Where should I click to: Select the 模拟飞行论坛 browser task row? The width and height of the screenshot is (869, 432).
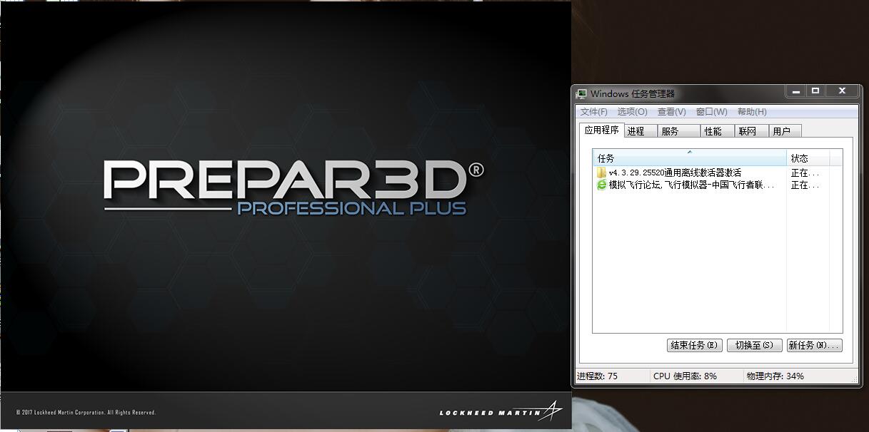pos(718,185)
